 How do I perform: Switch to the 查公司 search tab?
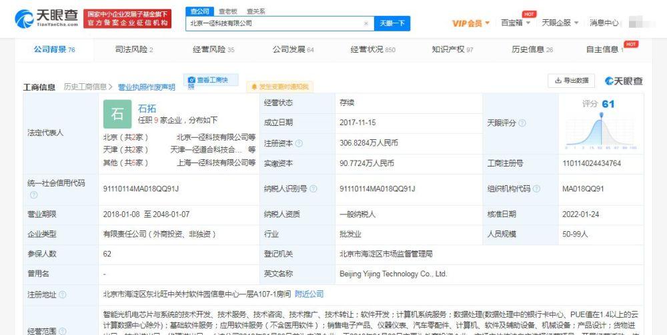[199, 11]
